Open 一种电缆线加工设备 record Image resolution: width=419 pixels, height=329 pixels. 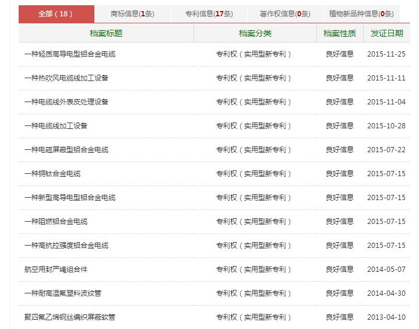point(56,126)
